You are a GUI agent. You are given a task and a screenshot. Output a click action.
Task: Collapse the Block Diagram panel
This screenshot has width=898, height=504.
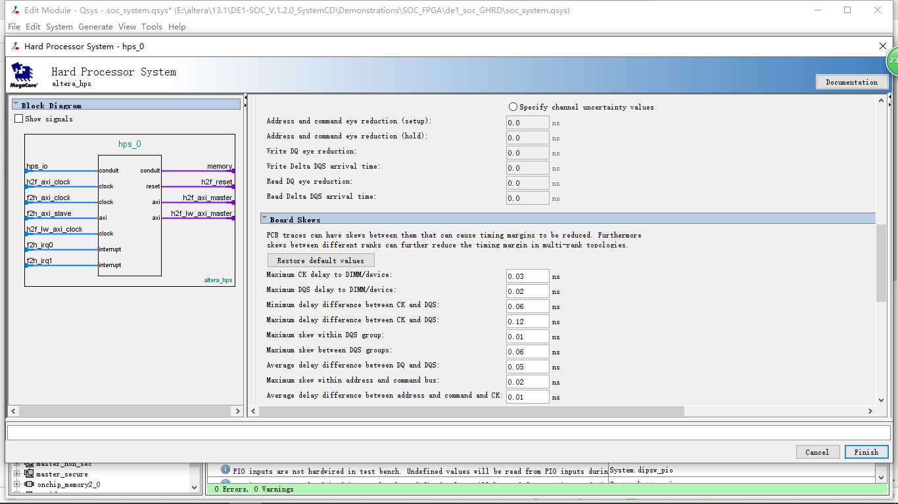(x=16, y=105)
